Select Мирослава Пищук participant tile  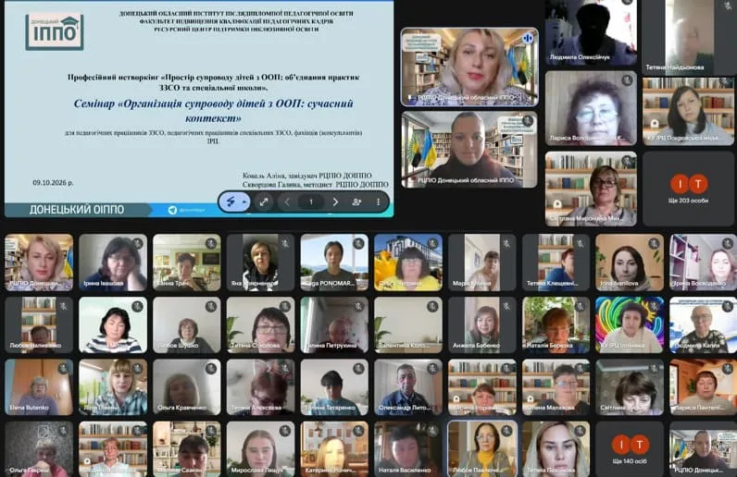pos(260,449)
